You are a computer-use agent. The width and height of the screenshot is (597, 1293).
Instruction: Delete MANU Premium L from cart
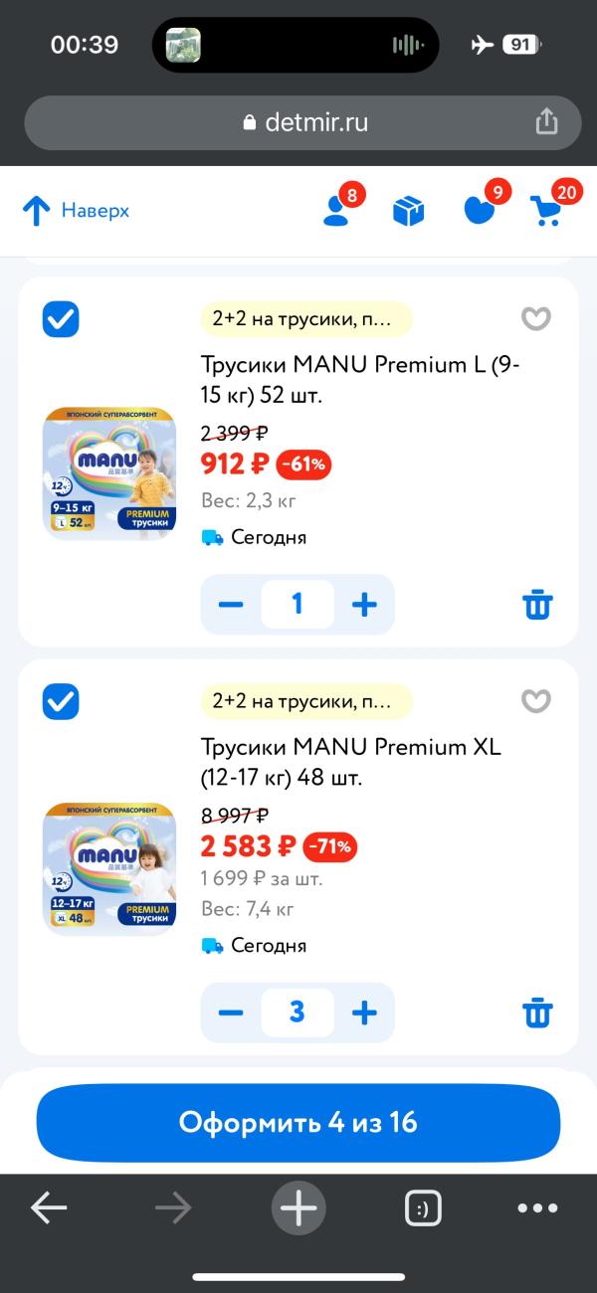pyautogui.click(x=537, y=605)
